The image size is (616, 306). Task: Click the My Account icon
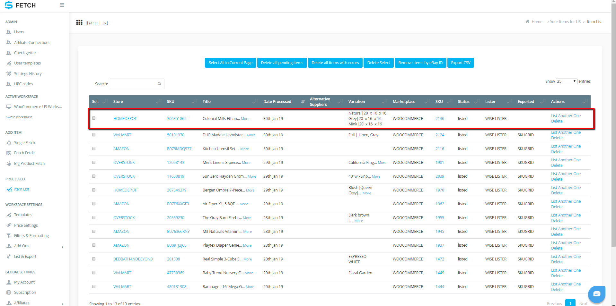(9, 282)
